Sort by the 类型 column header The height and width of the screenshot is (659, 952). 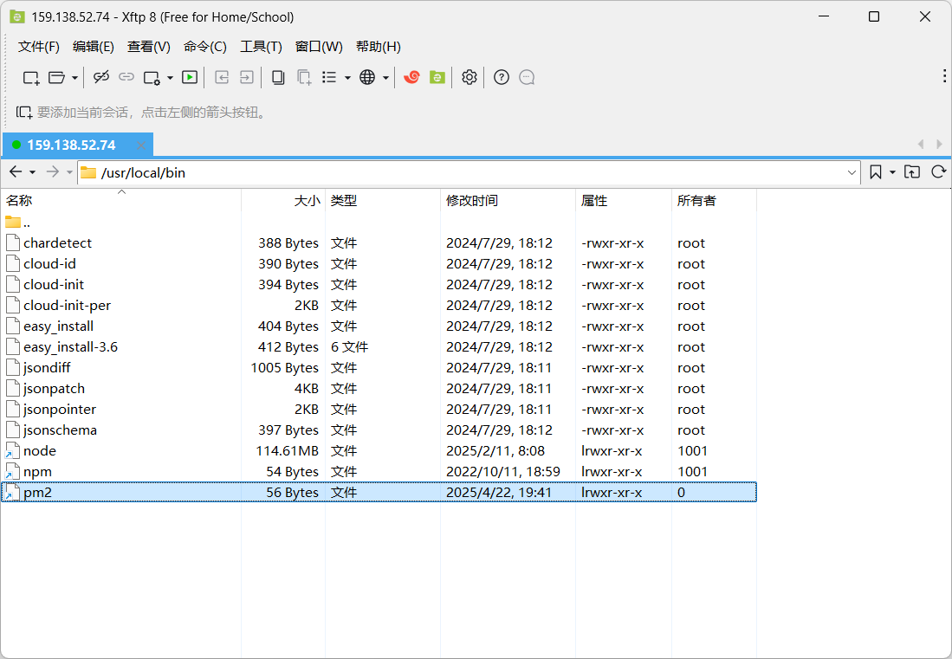[383, 200]
